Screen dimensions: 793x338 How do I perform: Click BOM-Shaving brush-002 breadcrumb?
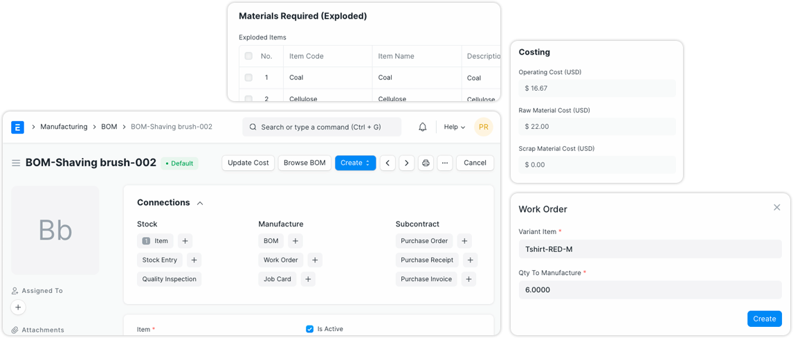click(172, 127)
